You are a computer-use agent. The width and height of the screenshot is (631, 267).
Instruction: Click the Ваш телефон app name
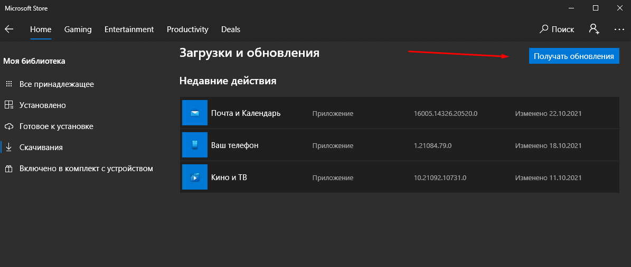coord(234,145)
